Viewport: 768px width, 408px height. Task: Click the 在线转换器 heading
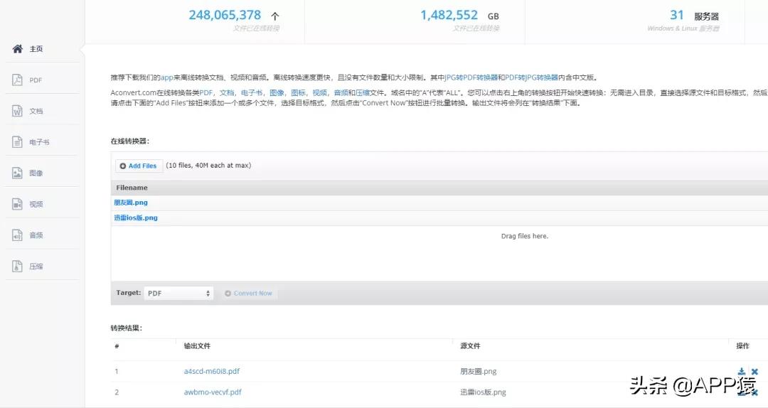(x=130, y=141)
